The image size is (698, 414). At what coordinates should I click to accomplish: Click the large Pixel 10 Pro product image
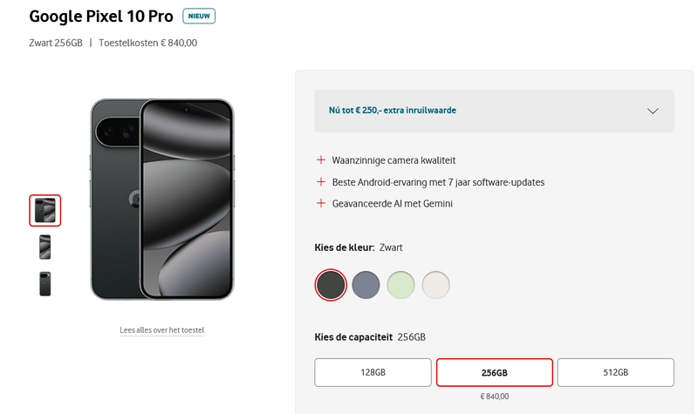coord(162,199)
